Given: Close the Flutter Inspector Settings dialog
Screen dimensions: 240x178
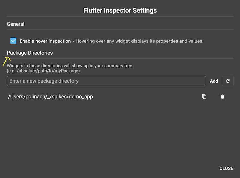Looking at the screenshot, I should [226, 168].
